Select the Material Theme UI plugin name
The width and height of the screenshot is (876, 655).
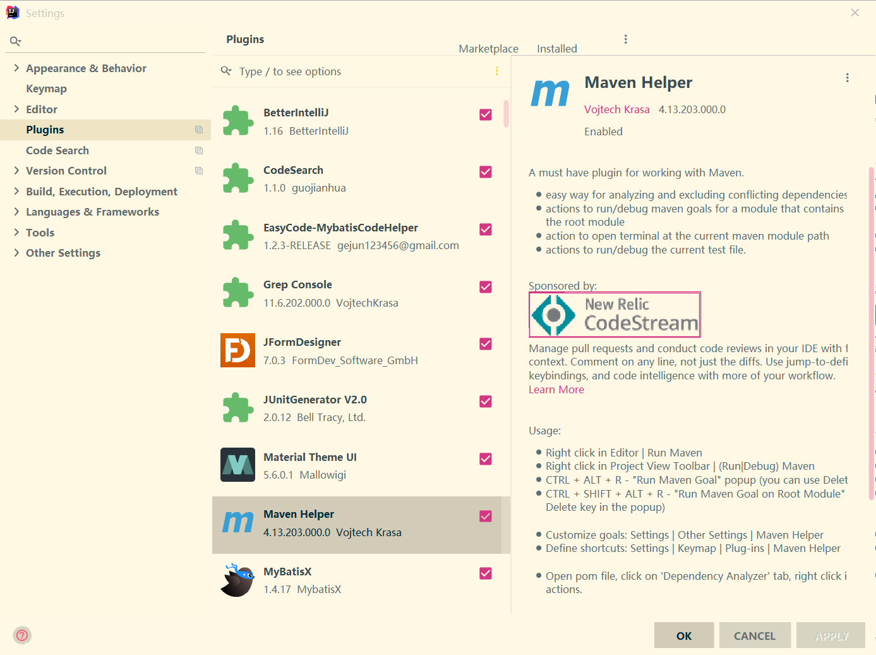(310, 457)
